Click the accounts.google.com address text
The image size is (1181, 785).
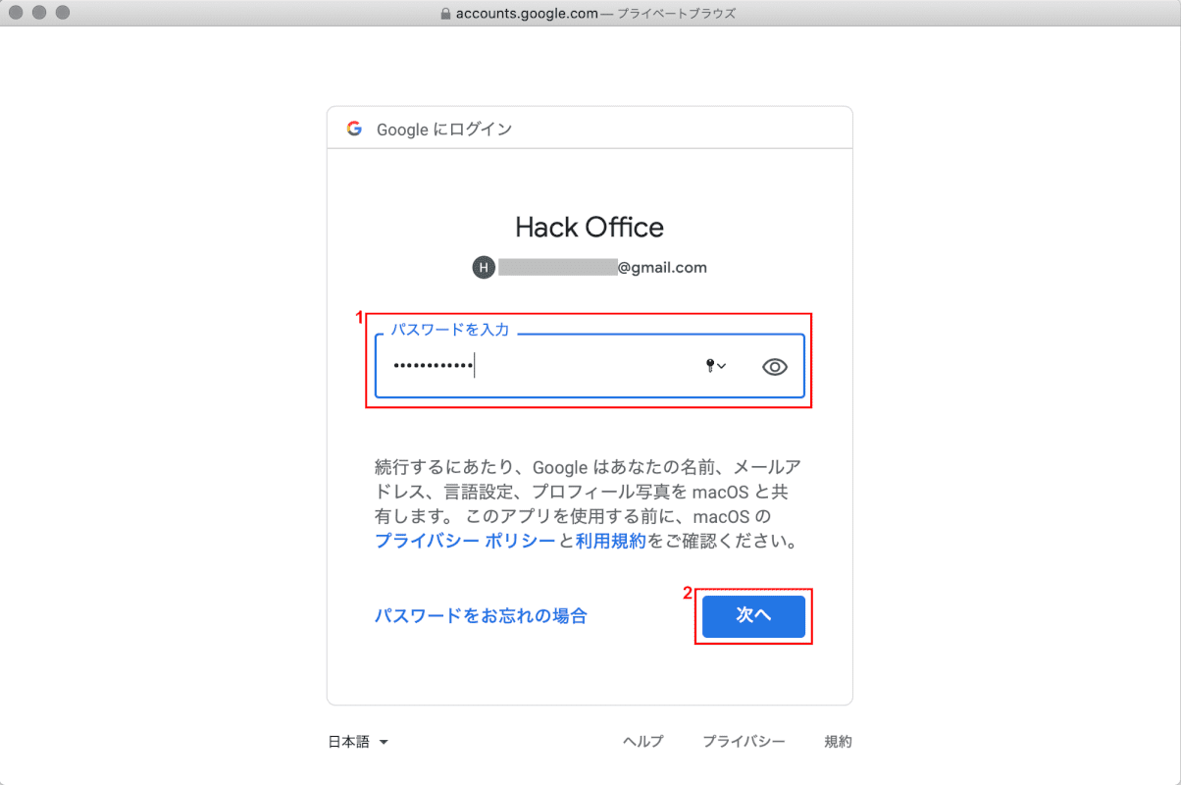[x=527, y=14]
